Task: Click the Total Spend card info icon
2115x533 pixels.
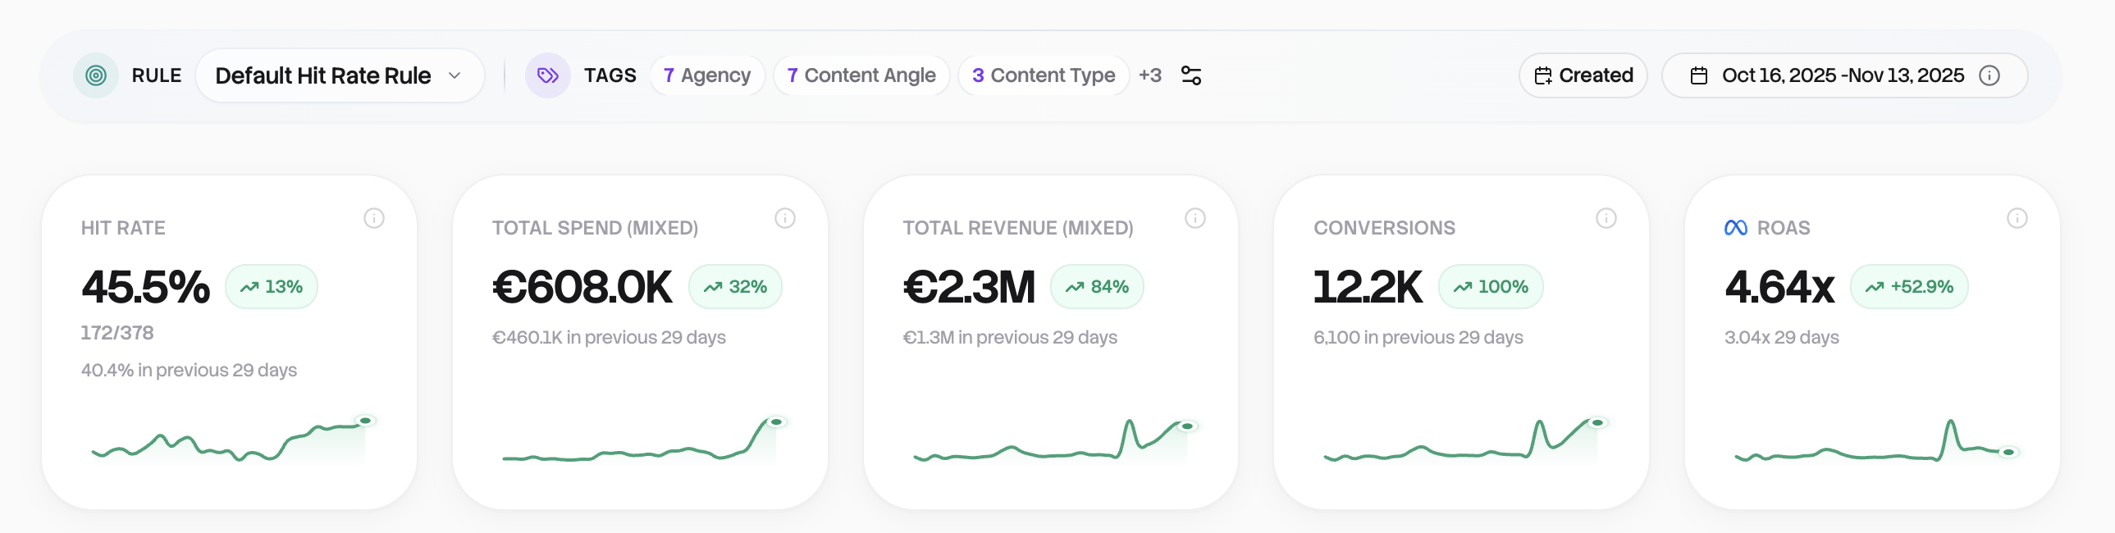Action: (x=785, y=218)
